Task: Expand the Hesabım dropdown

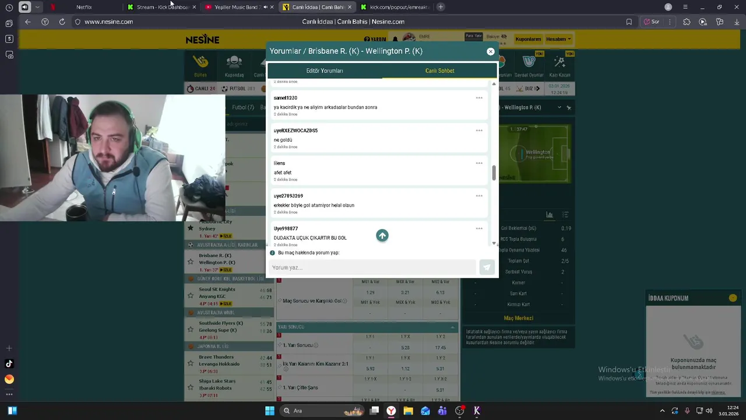Action: [x=558, y=39]
